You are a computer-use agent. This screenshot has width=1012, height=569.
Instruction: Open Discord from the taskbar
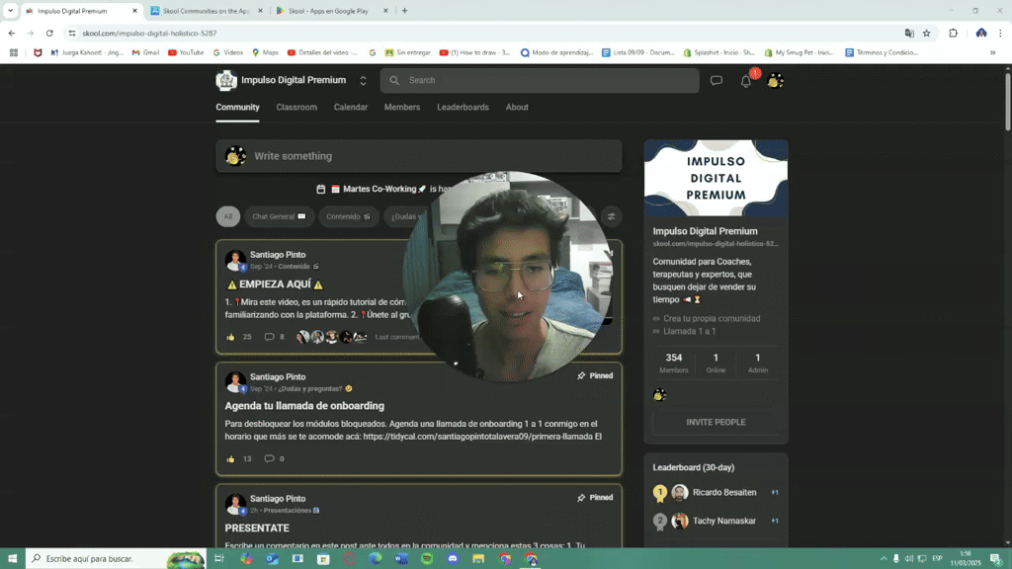[x=453, y=559]
